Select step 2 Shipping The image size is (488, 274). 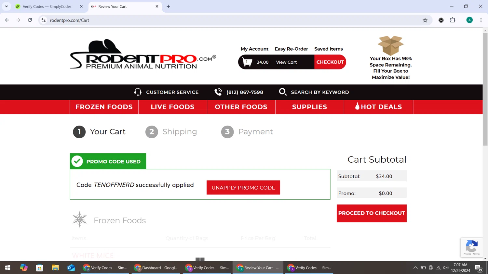pyautogui.click(x=171, y=132)
